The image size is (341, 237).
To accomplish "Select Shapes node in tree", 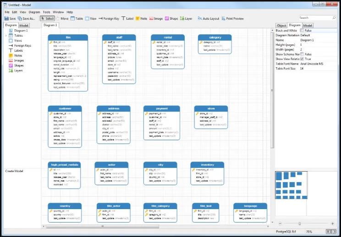I will (x=16, y=65).
